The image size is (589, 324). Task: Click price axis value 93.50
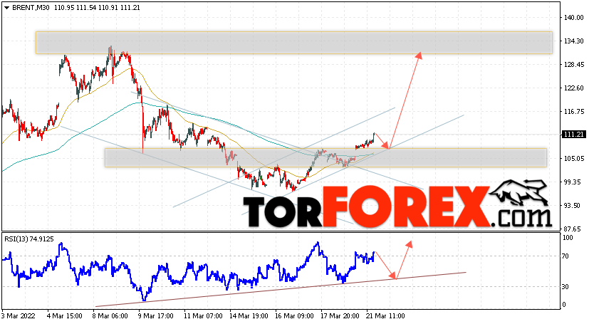click(x=573, y=205)
